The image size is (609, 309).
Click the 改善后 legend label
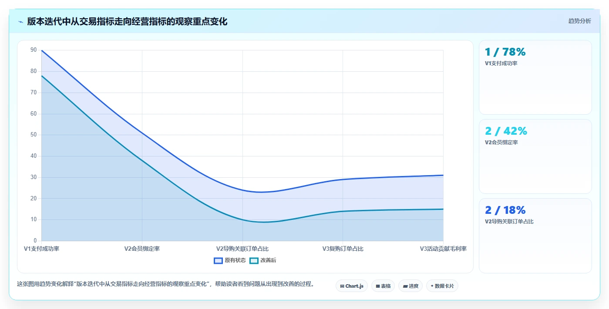pyautogui.click(x=268, y=260)
